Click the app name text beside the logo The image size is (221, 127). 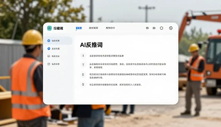pyautogui.click(x=58, y=28)
